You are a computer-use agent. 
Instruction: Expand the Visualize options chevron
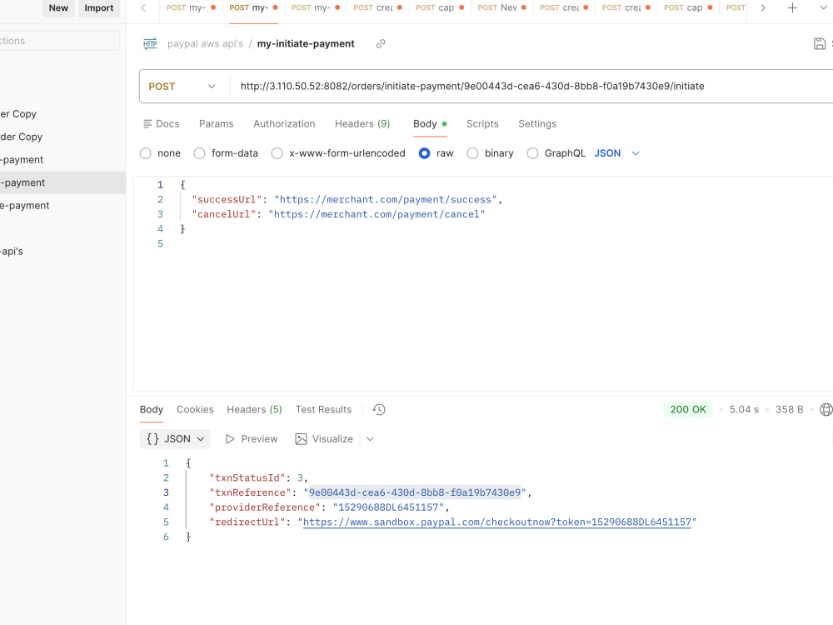(371, 439)
